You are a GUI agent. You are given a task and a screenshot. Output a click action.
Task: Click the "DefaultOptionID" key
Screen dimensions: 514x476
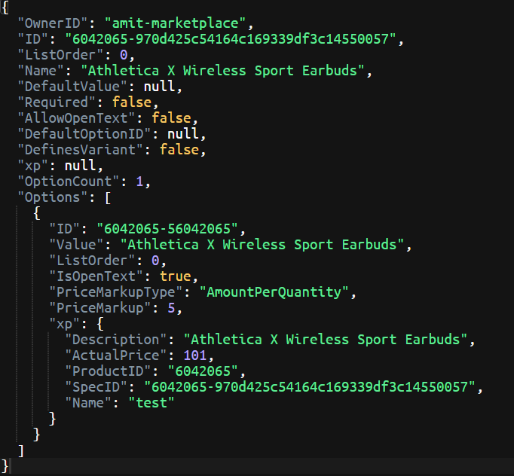tap(84, 134)
